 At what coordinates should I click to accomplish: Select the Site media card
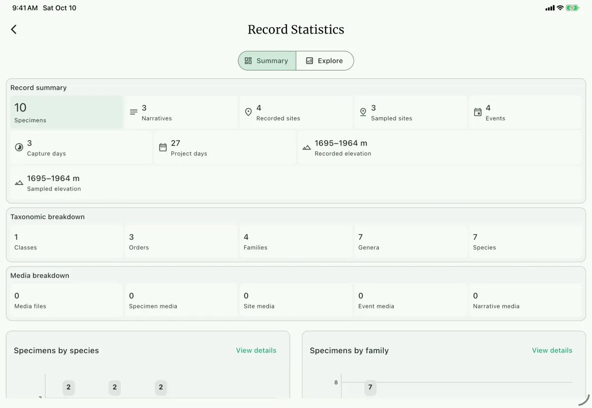[x=296, y=300]
